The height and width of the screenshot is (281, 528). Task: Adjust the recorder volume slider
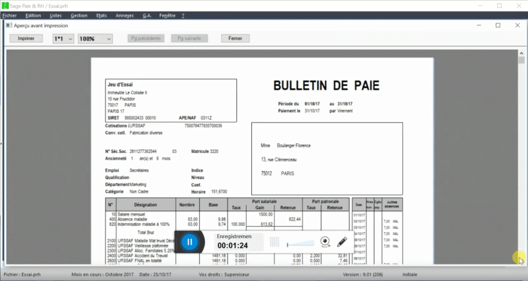tap(301, 243)
